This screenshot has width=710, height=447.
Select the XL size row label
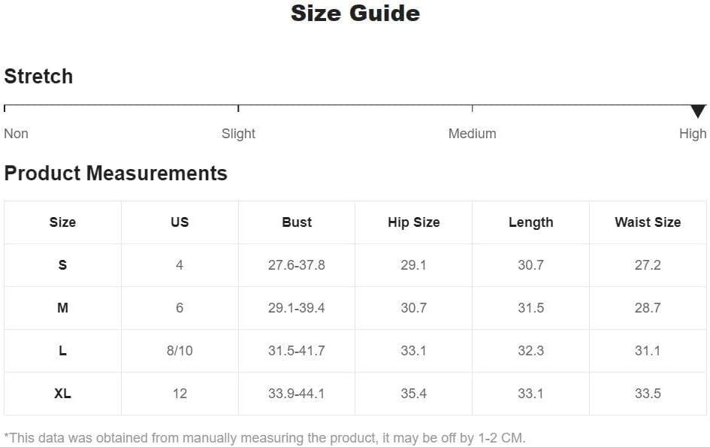coord(62,393)
